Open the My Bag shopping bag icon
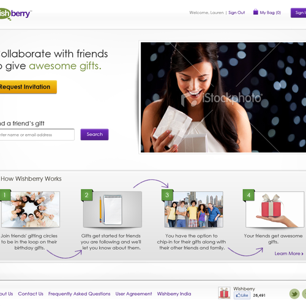 [x=255, y=12]
